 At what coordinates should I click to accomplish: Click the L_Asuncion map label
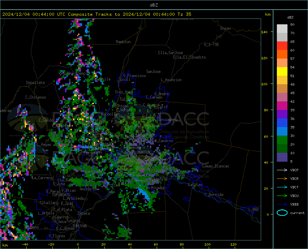click(x=171, y=80)
